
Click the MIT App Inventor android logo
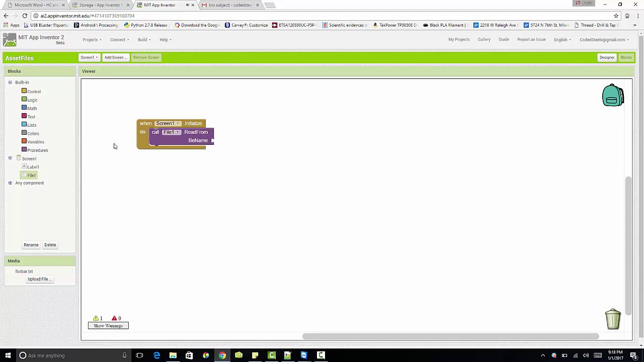(x=10, y=40)
